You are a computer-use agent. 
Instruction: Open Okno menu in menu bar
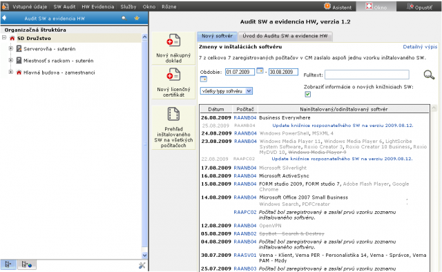pos(149,6)
